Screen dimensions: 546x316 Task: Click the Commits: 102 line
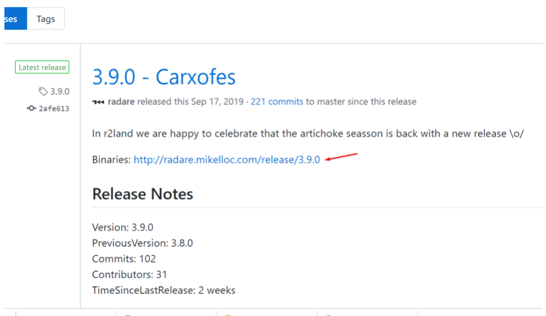(124, 259)
